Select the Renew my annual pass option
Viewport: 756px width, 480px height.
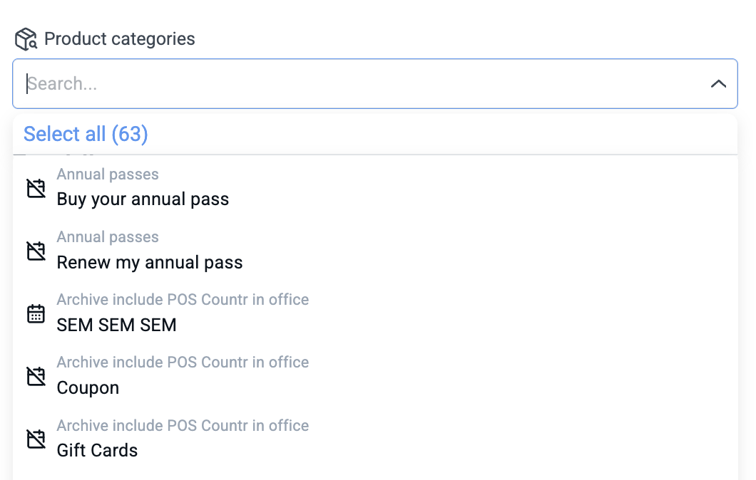click(375, 251)
